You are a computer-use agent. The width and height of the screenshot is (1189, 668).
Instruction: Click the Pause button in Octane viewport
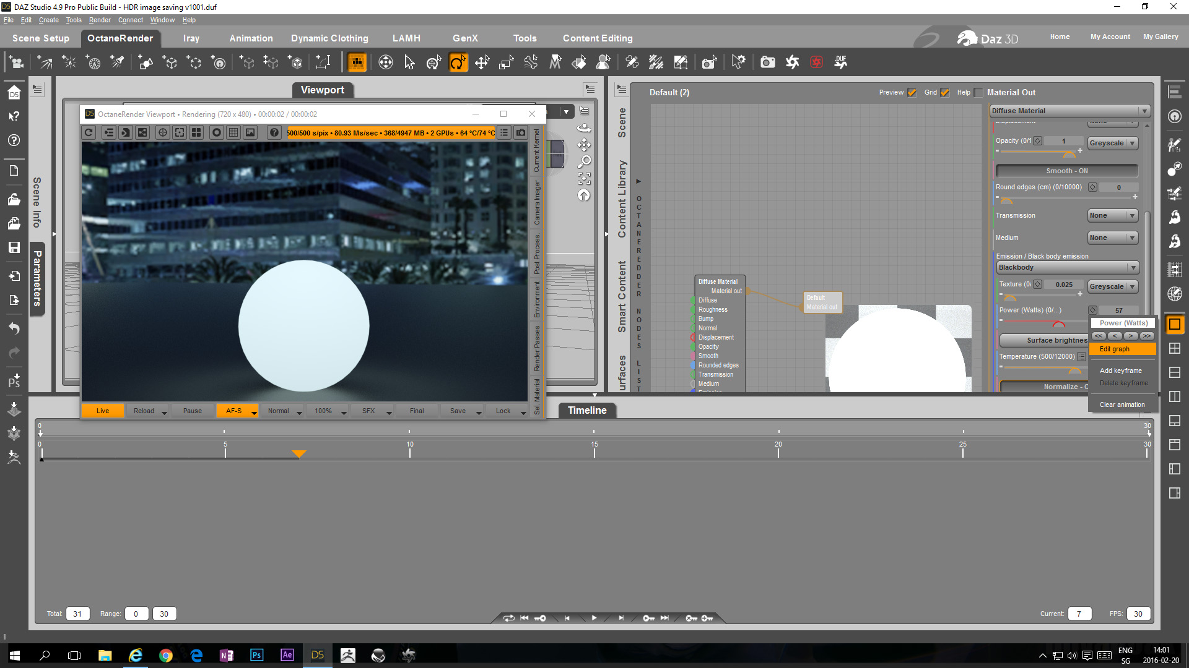coord(192,411)
